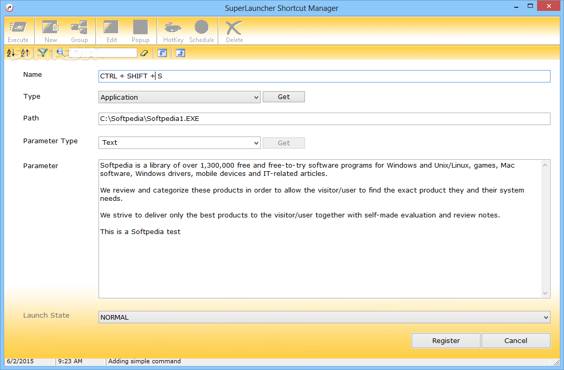Click the "This is a Softpedia test" line
Image resolution: width=564 pixels, height=370 pixels.
point(140,232)
